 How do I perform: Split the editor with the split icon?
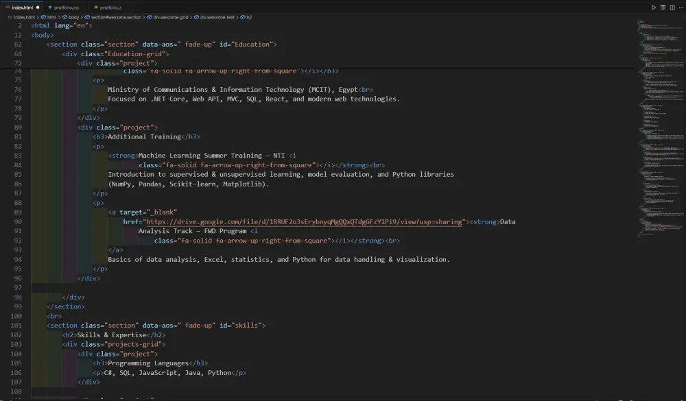tap(671, 8)
